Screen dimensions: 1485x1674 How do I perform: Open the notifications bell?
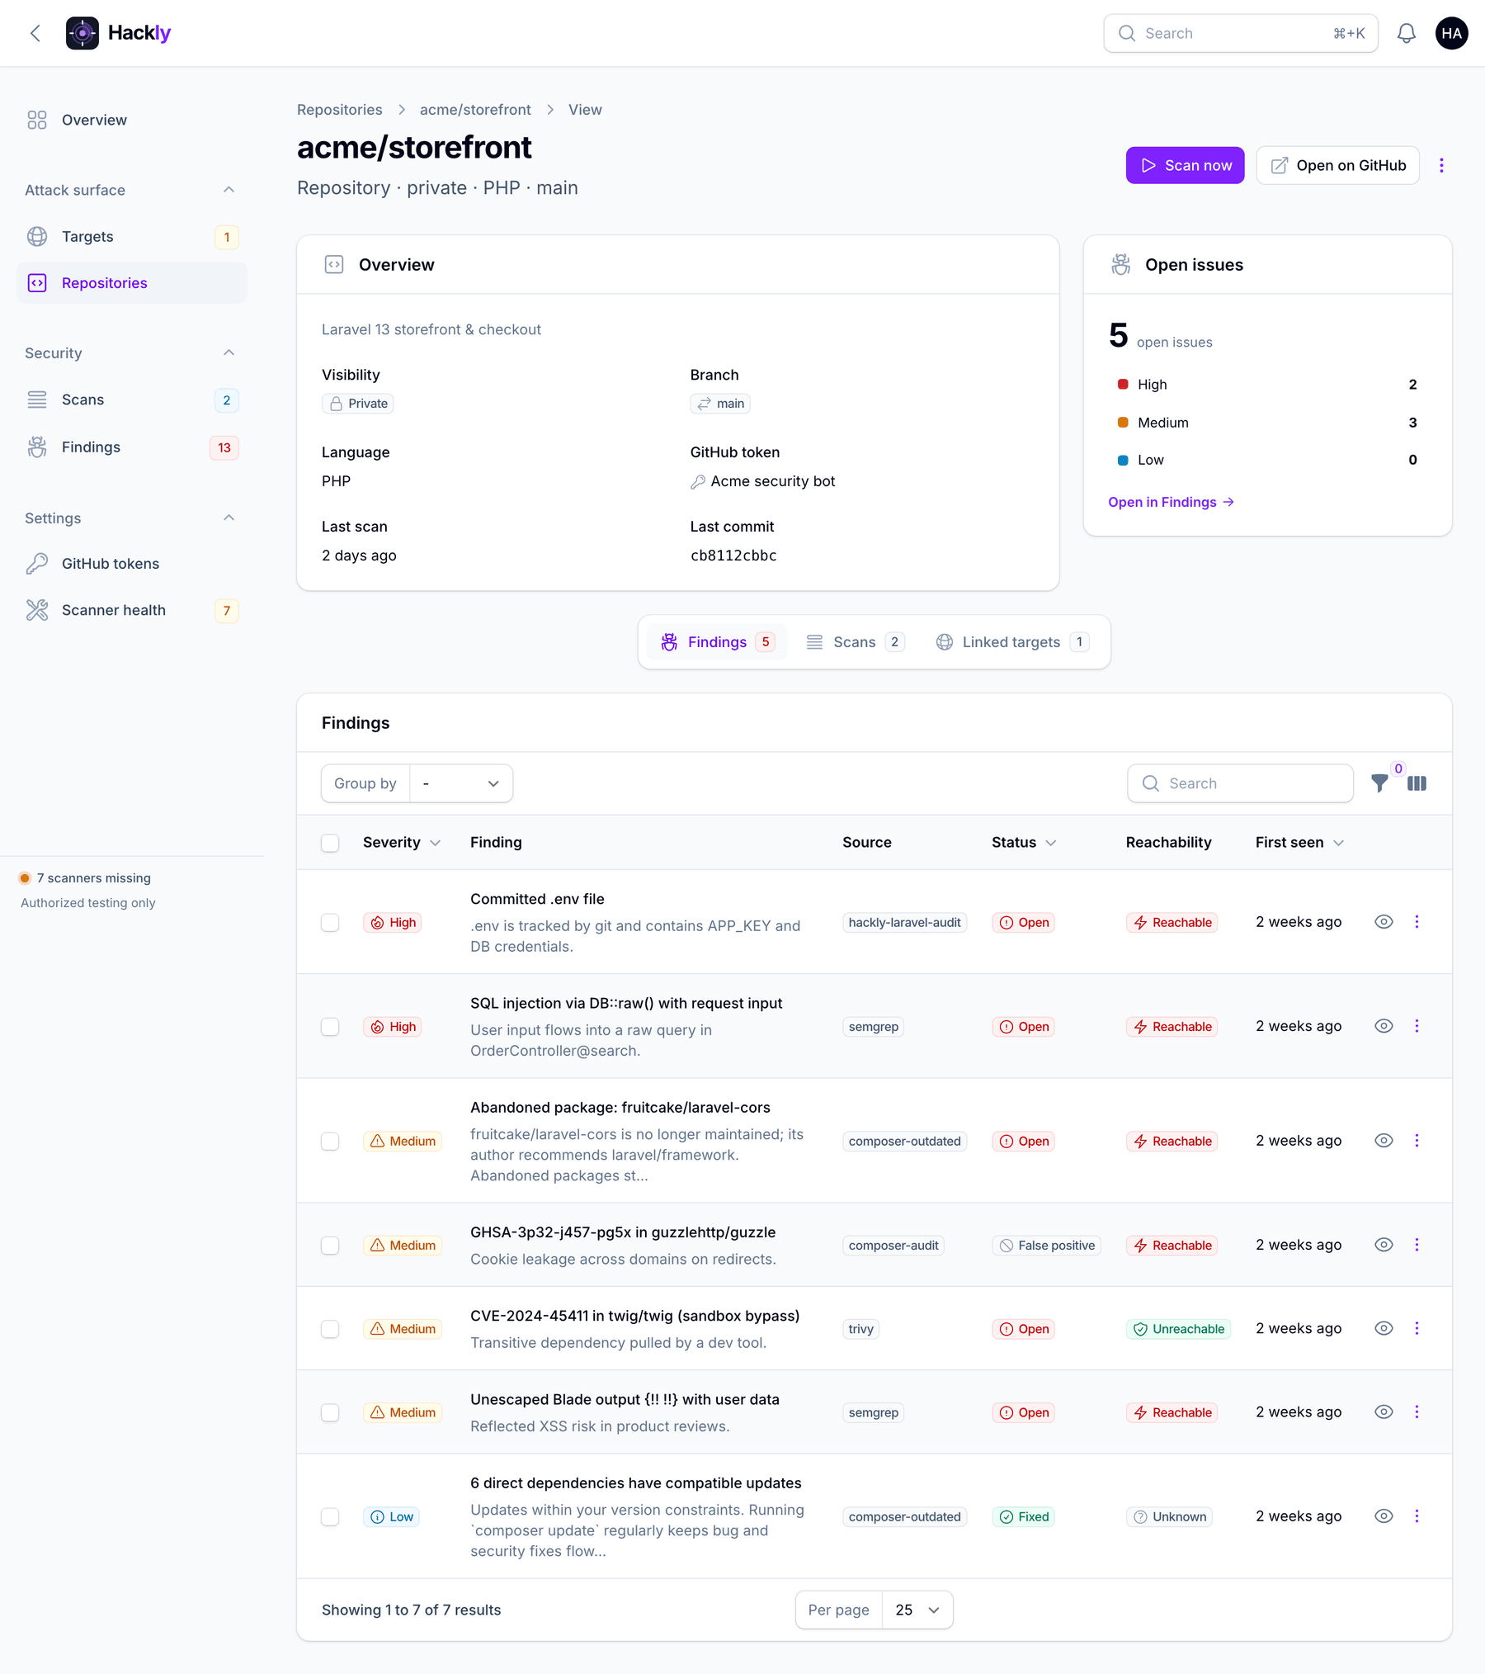(x=1407, y=33)
